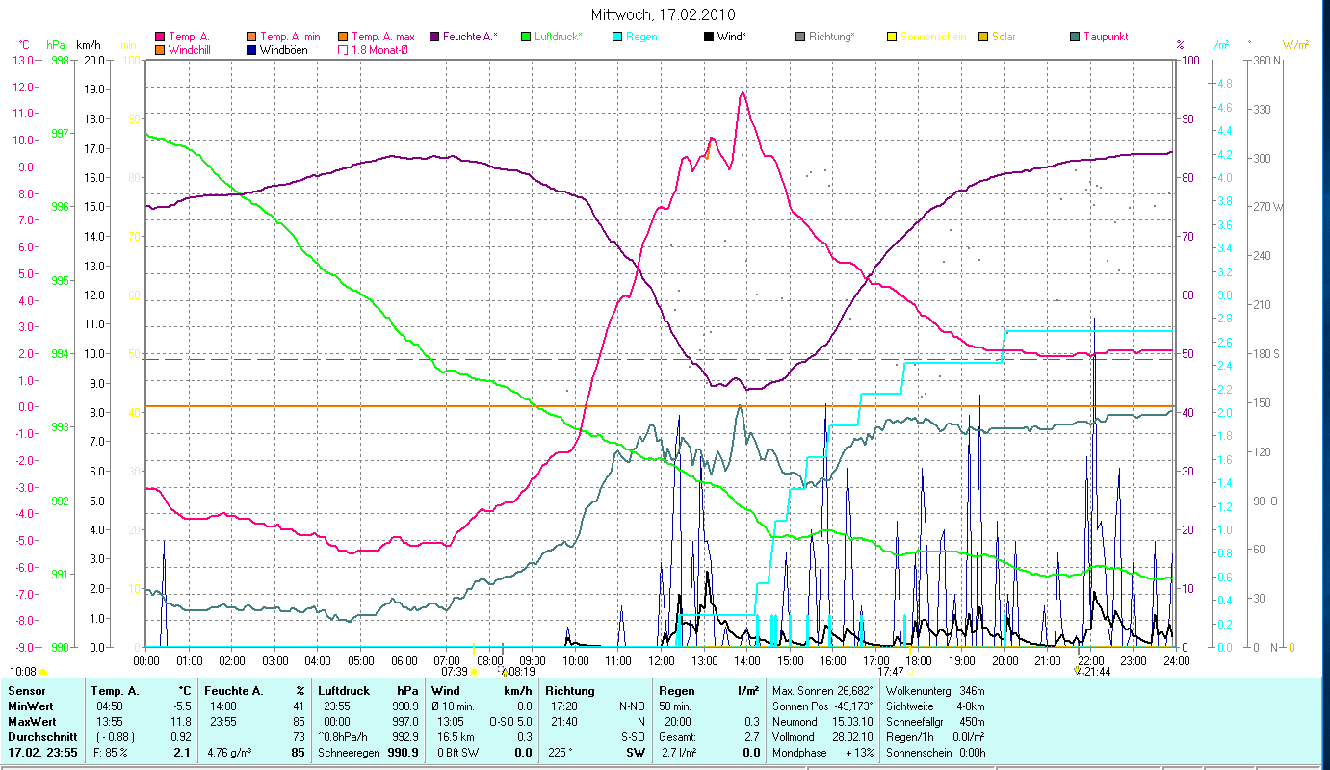Click the Regen/1h 0.0l/m² entry
The width and height of the screenshot is (1330, 770).
tap(934, 738)
